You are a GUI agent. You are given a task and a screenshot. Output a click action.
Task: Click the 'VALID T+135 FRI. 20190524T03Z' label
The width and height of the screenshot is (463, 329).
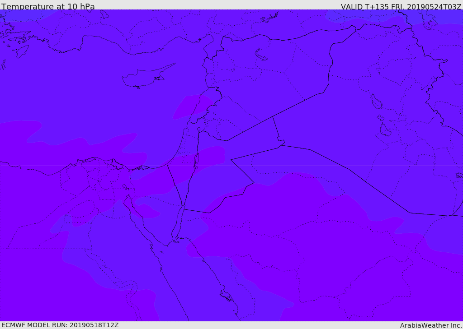[x=401, y=7]
